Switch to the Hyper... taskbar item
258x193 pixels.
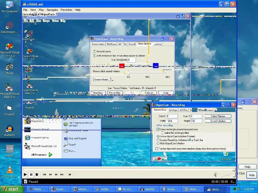point(60,189)
